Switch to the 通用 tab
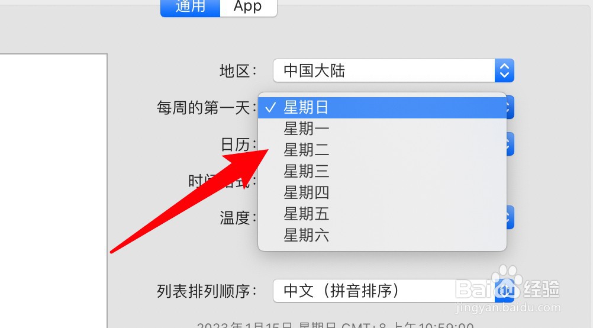This screenshot has height=328, width=593. (x=190, y=8)
